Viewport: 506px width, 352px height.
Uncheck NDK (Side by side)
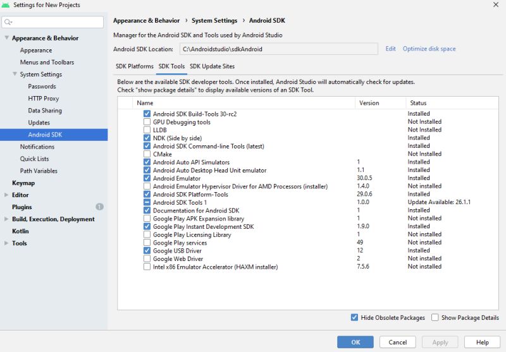point(147,138)
